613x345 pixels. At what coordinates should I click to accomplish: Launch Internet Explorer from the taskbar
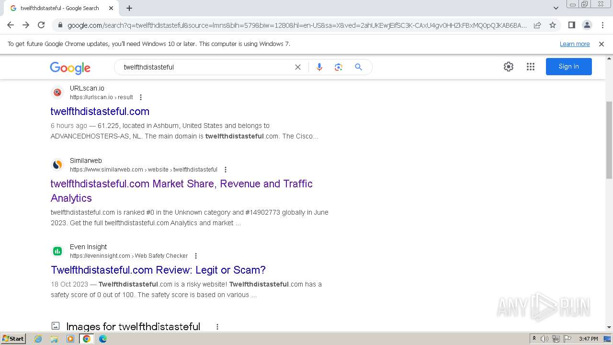pyautogui.click(x=38, y=339)
